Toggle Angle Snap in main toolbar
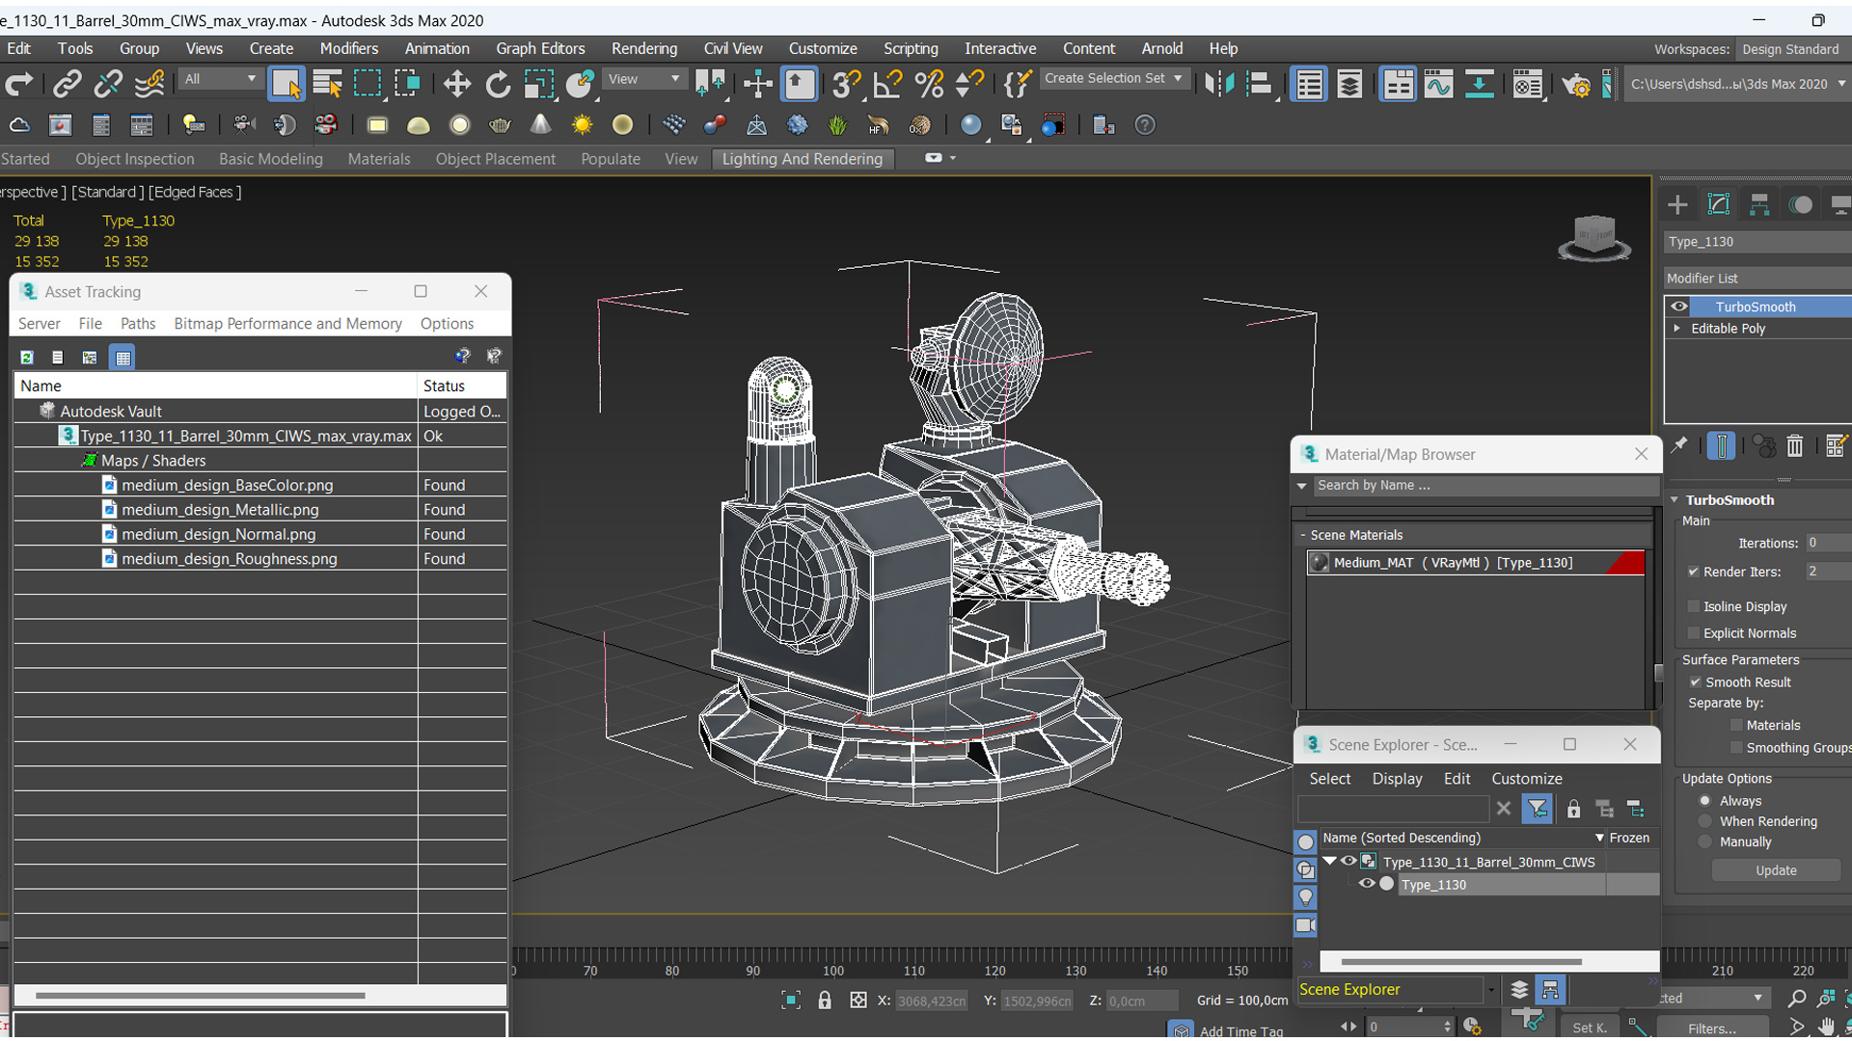 pos(887,85)
